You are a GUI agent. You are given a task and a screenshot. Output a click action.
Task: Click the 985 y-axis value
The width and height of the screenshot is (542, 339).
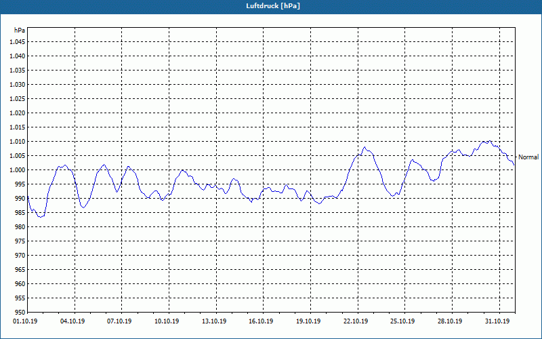tap(21, 213)
